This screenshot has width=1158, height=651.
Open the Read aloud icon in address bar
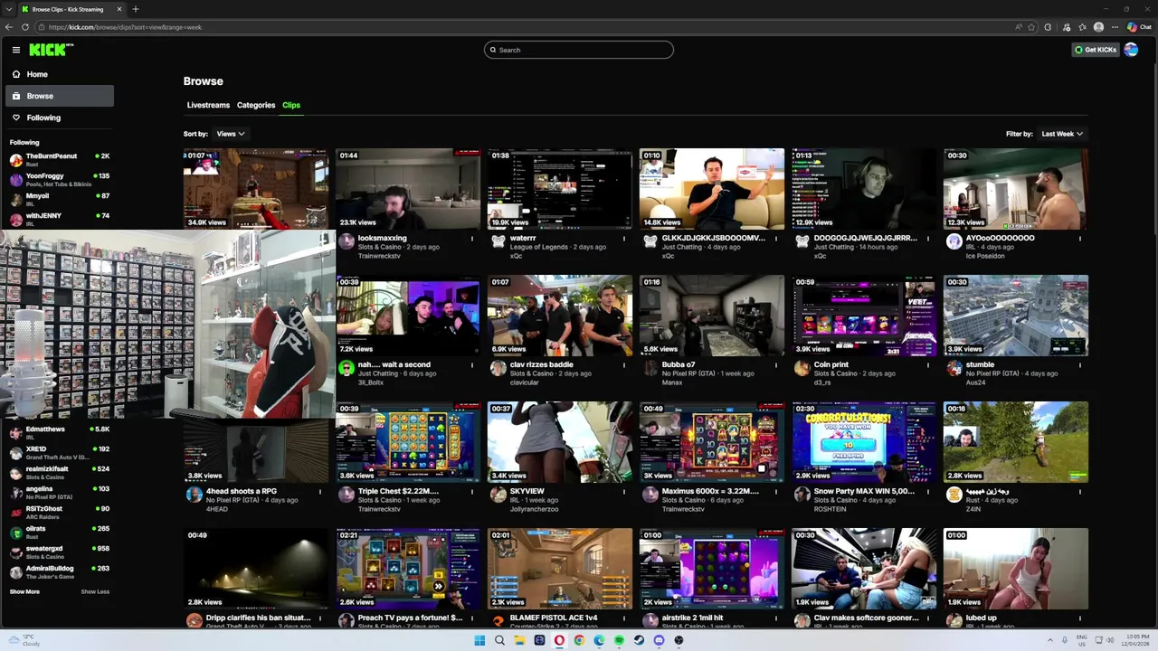1018,27
